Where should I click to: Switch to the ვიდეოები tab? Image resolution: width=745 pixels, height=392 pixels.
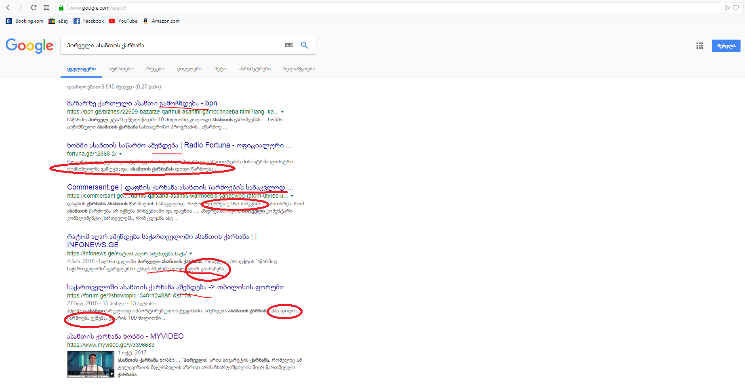189,69
